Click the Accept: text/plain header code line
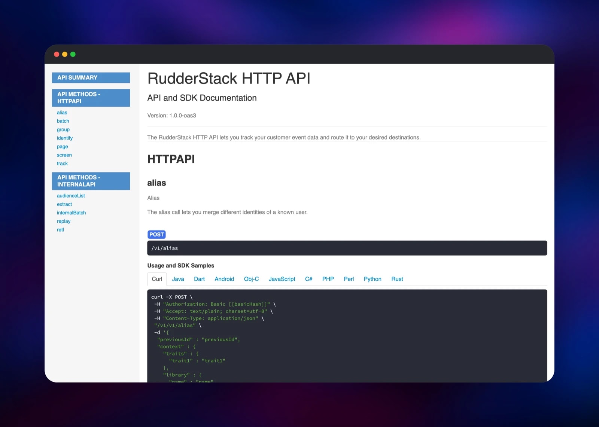This screenshot has width=599, height=427. (213, 311)
